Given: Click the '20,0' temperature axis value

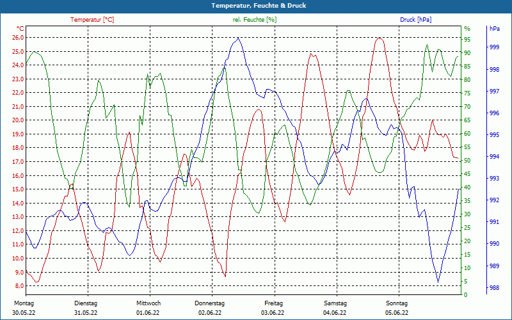Looking at the screenshot, I should 18,120.
